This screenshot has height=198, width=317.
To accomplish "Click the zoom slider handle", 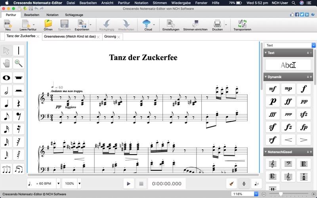I will coord(281,194).
